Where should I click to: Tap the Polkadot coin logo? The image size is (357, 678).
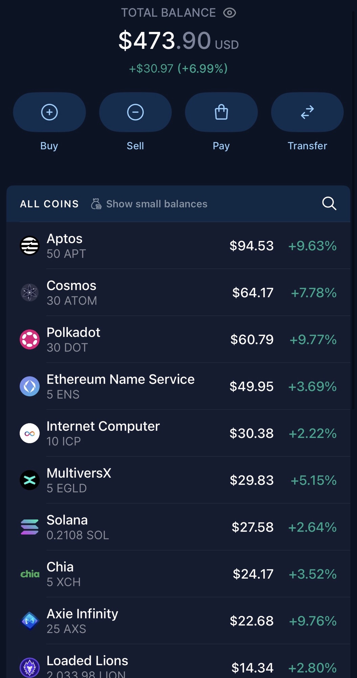[x=30, y=339]
